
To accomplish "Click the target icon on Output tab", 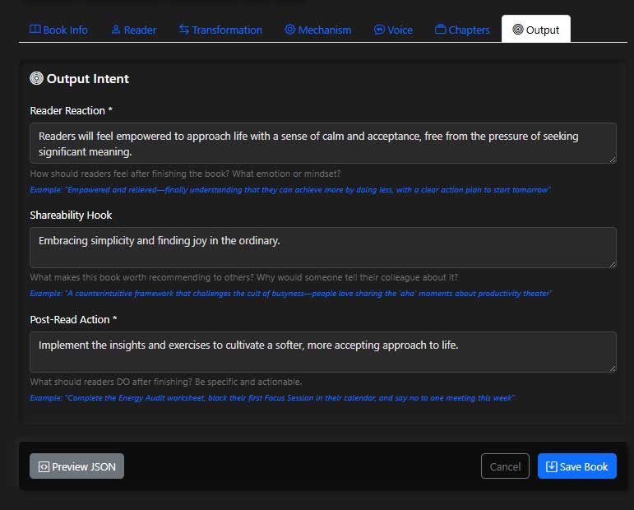I will 517,30.
